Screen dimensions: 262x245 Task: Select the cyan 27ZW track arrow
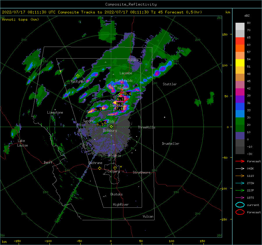click(240, 183)
